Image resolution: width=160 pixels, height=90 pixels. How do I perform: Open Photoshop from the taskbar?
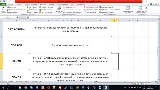(x=72, y=87)
